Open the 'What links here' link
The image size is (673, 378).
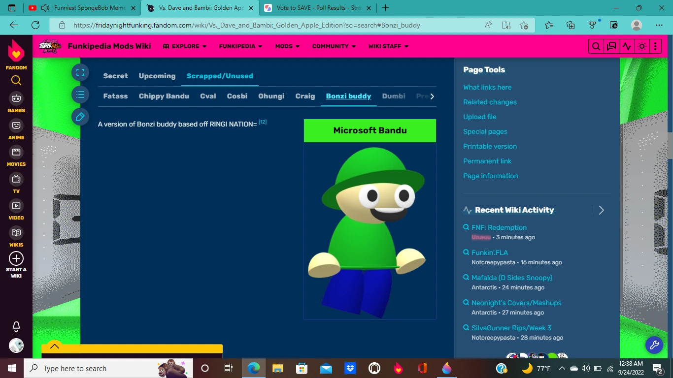click(x=487, y=87)
